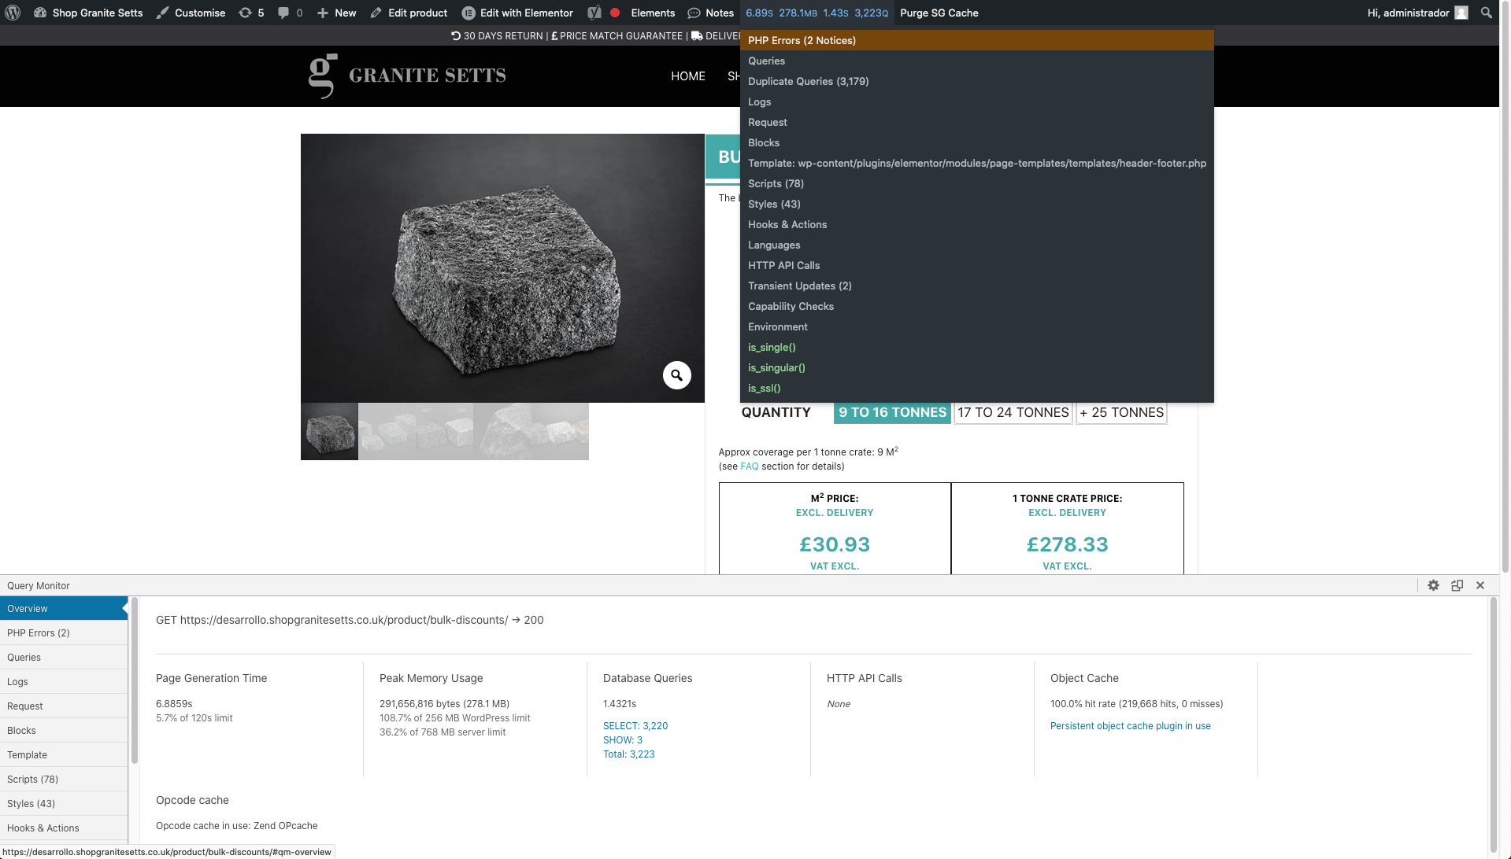Open Styles (43) sidebar tab
Viewport: 1511px width, 859px height.
tap(64, 803)
